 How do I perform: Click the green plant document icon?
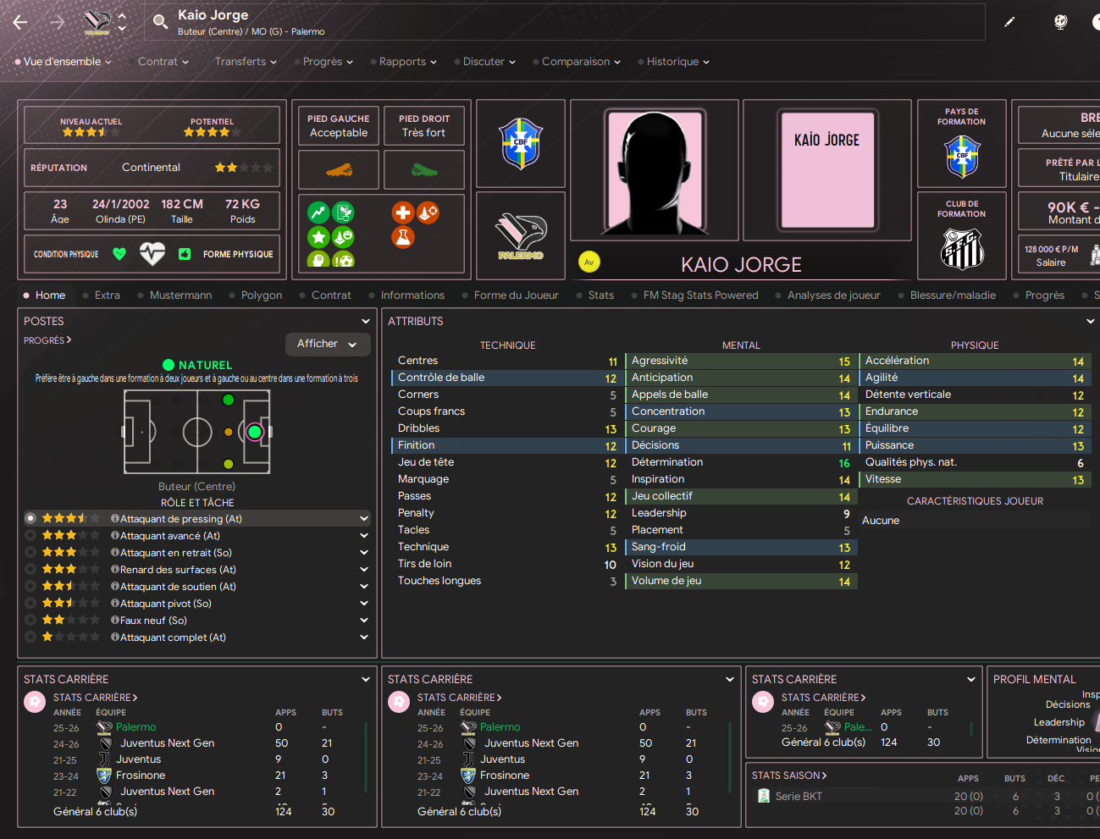(343, 213)
